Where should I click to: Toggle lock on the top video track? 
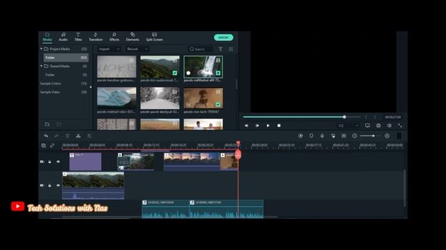click(49, 162)
